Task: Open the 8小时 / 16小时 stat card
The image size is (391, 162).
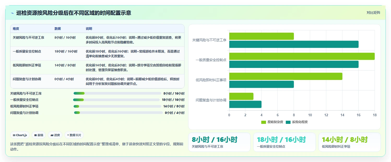Action: (219, 142)
